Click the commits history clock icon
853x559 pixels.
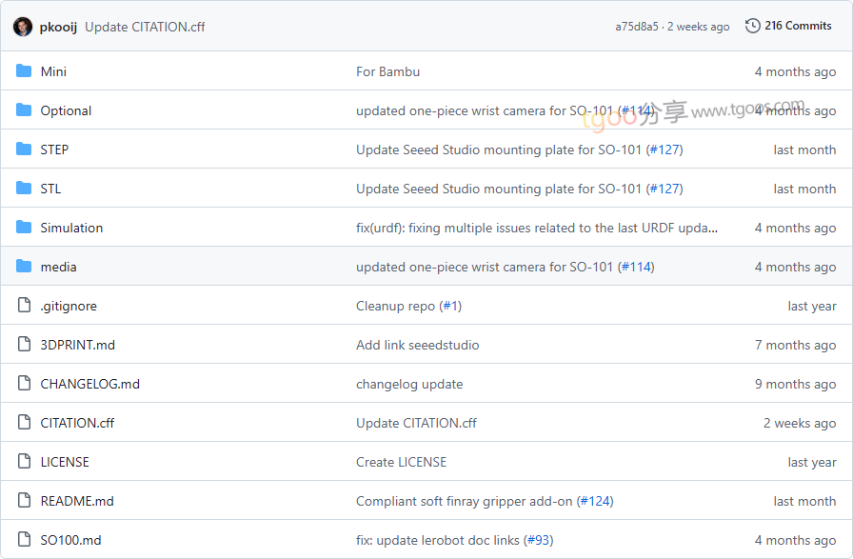point(752,26)
